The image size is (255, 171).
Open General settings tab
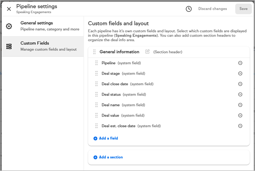pyautogui.click(x=43, y=26)
